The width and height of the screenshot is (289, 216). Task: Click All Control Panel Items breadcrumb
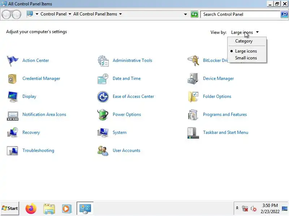click(x=95, y=14)
